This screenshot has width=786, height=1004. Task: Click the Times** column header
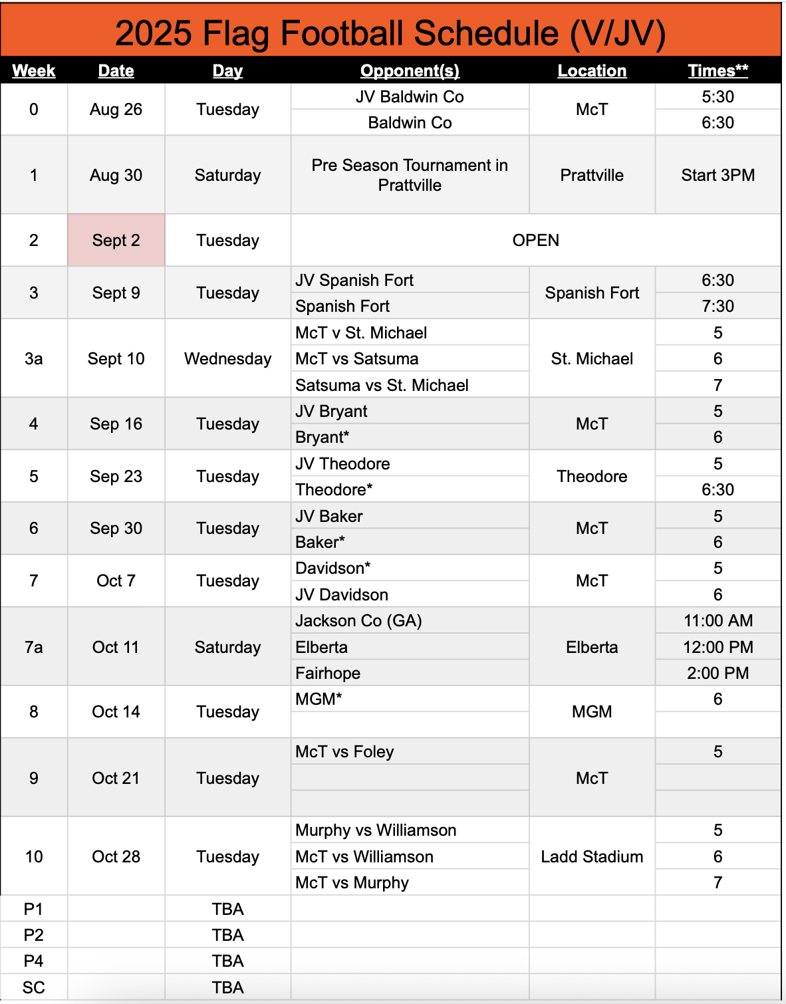pos(718,70)
